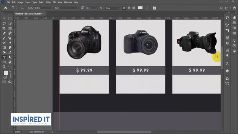This screenshot has height=134, width=238.
Task: Open the Filter menu
Action: tap(49, 2)
